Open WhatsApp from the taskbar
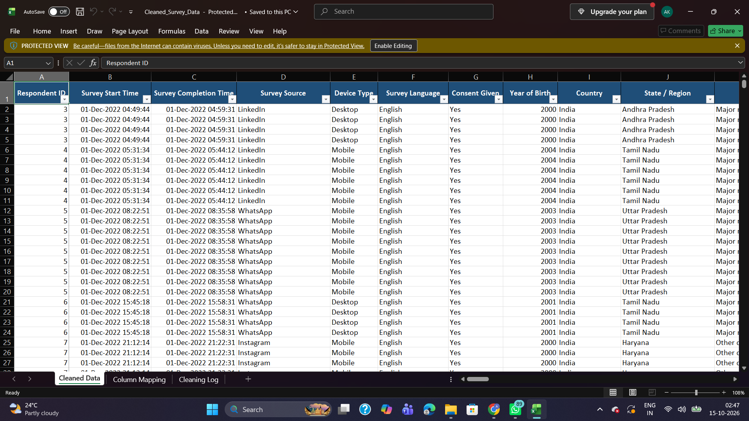Viewport: 749px width, 421px height. (515, 409)
